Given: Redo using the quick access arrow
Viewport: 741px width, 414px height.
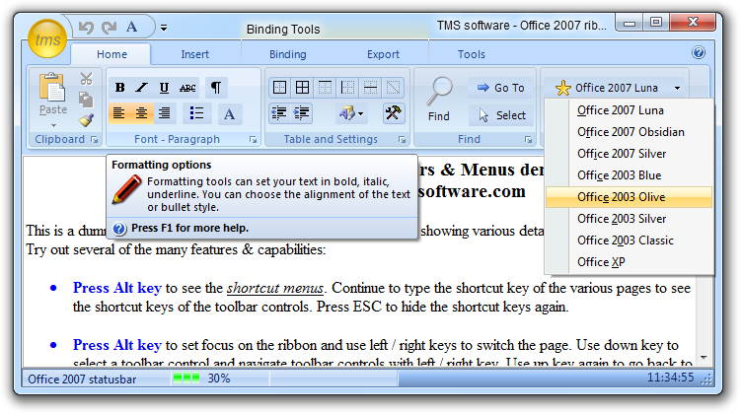Looking at the screenshot, I should [110, 28].
